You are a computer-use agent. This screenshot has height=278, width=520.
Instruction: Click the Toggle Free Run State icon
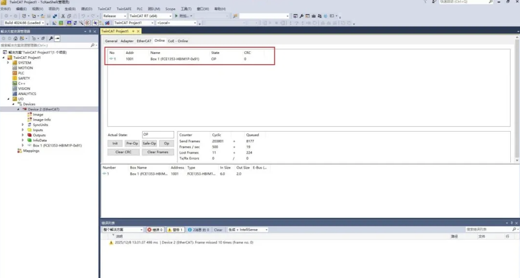coord(87,23)
